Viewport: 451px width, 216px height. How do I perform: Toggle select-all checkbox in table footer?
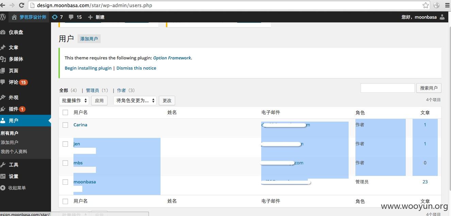coord(65,201)
